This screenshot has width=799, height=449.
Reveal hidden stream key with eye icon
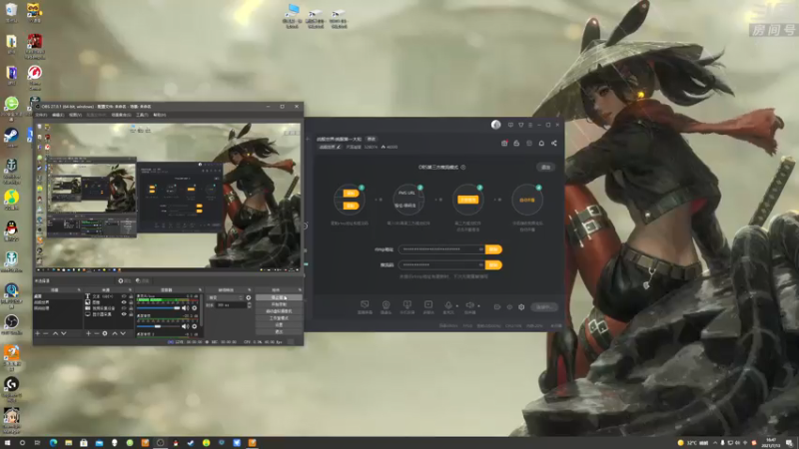click(x=480, y=264)
